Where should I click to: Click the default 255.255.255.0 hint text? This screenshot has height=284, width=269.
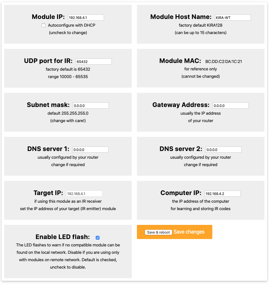point(68,113)
